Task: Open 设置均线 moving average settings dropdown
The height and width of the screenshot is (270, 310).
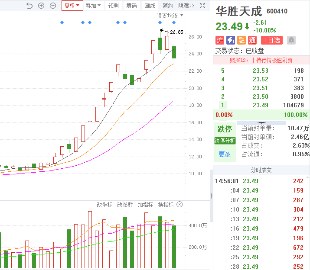Action: coord(170,16)
